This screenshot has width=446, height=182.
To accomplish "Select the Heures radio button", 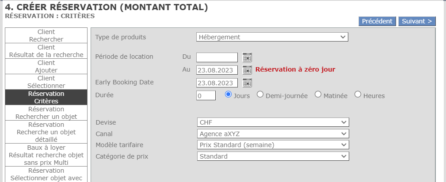I will [358, 95].
